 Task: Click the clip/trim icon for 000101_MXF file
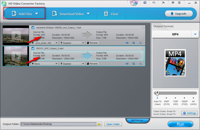(x=127, y=64)
